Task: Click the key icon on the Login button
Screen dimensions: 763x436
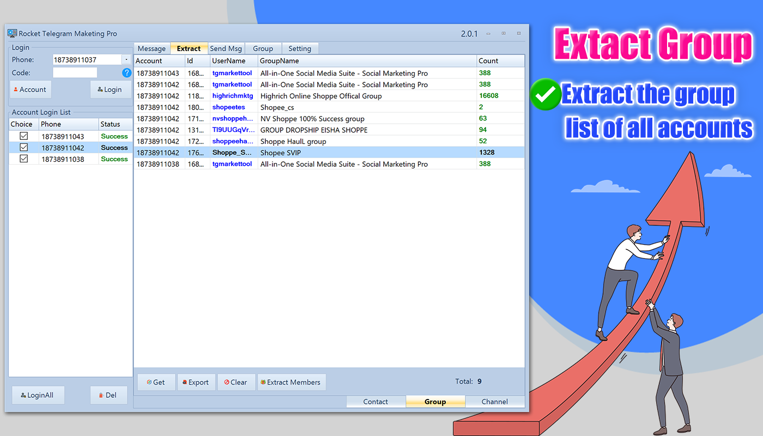Action: (x=100, y=89)
